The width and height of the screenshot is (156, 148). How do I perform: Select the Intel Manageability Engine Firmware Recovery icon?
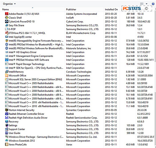click(6, 40)
